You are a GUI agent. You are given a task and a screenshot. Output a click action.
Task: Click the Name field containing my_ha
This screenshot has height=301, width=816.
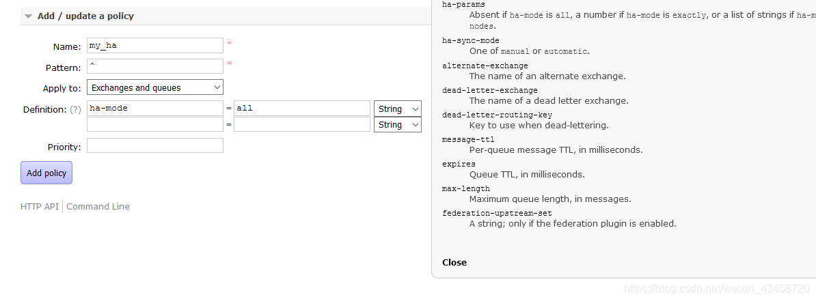pyautogui.click(x=155, y=46)
